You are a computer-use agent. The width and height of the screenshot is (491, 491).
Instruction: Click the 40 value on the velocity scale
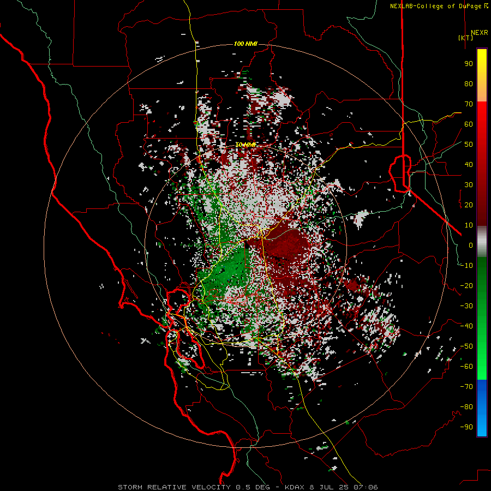[469, 164]
